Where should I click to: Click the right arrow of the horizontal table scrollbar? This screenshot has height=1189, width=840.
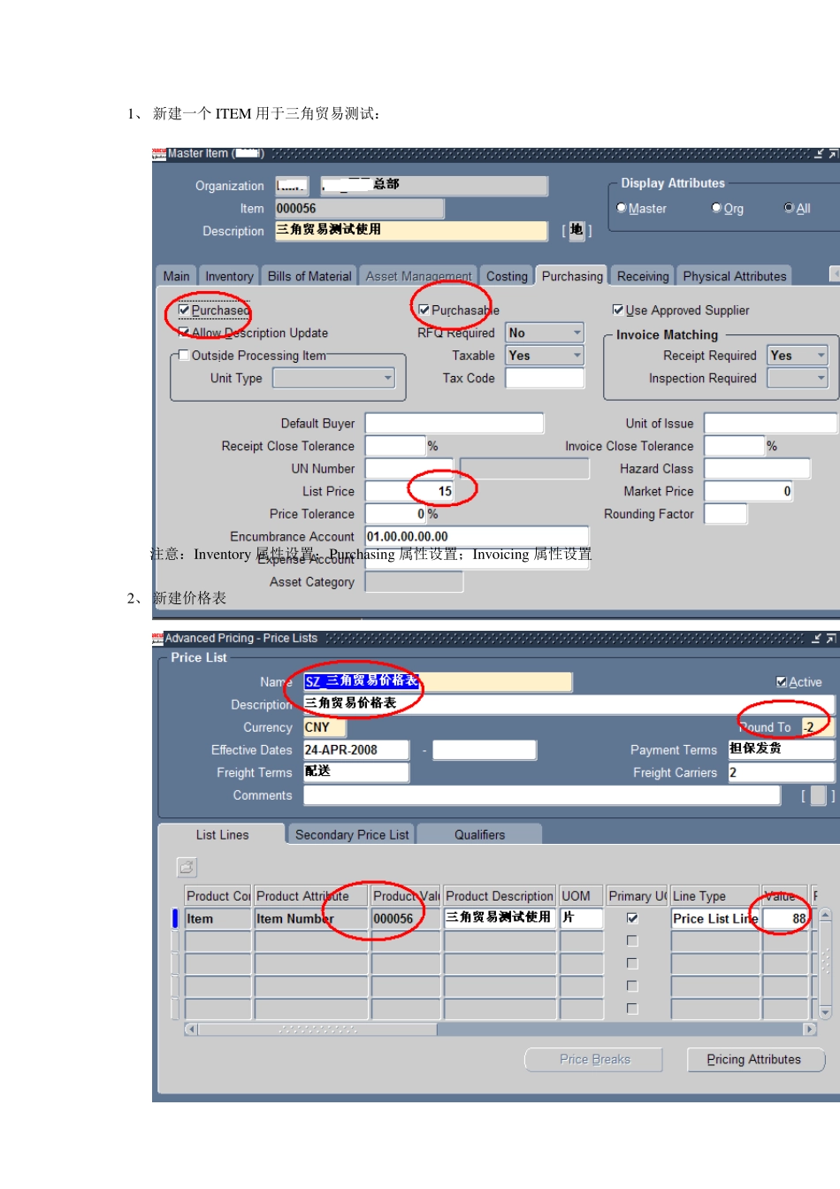(809, 1029)
